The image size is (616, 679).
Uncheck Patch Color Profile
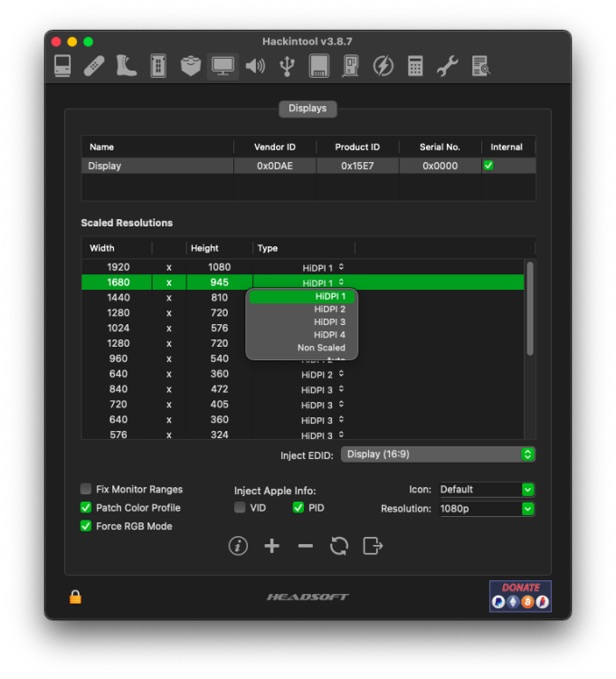pyautogui.click(x=86, y=508)
